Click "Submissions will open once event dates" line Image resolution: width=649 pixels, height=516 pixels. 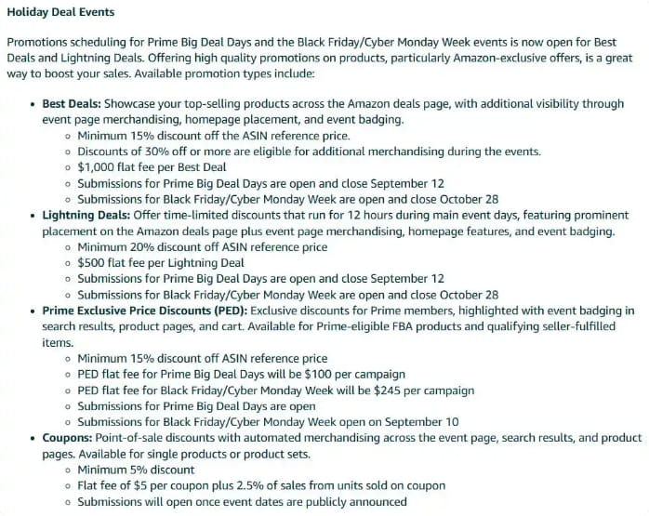click(242, 501)
